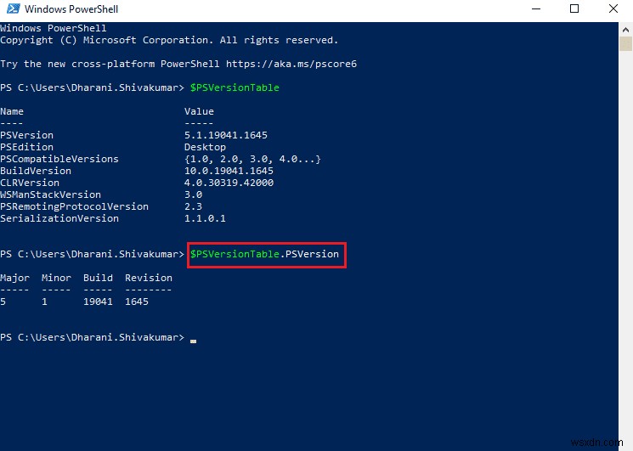Screen dimensions: 633x451
Task: Click the blinking cursor at the last prompt
Action: point(194,341)
